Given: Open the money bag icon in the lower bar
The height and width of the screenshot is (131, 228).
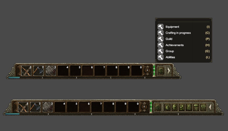Looking at the screenshot, I should pyautogui.click(x=167, y=107).
